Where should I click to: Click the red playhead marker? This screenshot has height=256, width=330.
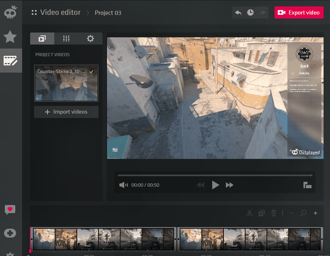30,250
